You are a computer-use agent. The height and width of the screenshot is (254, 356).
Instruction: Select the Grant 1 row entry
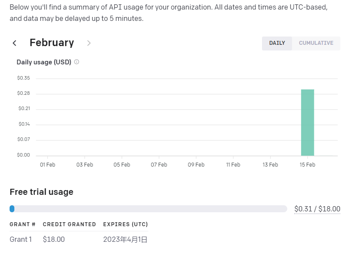point(21,239)
